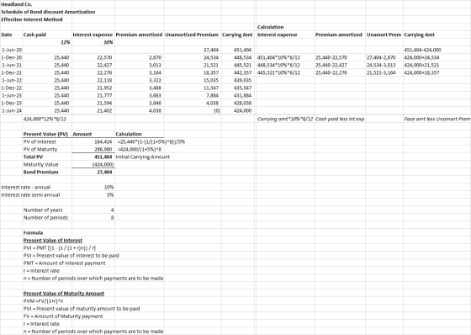471x335 pixels.
Task: Click interest expense value '22,276'
Action: point(104,72)
